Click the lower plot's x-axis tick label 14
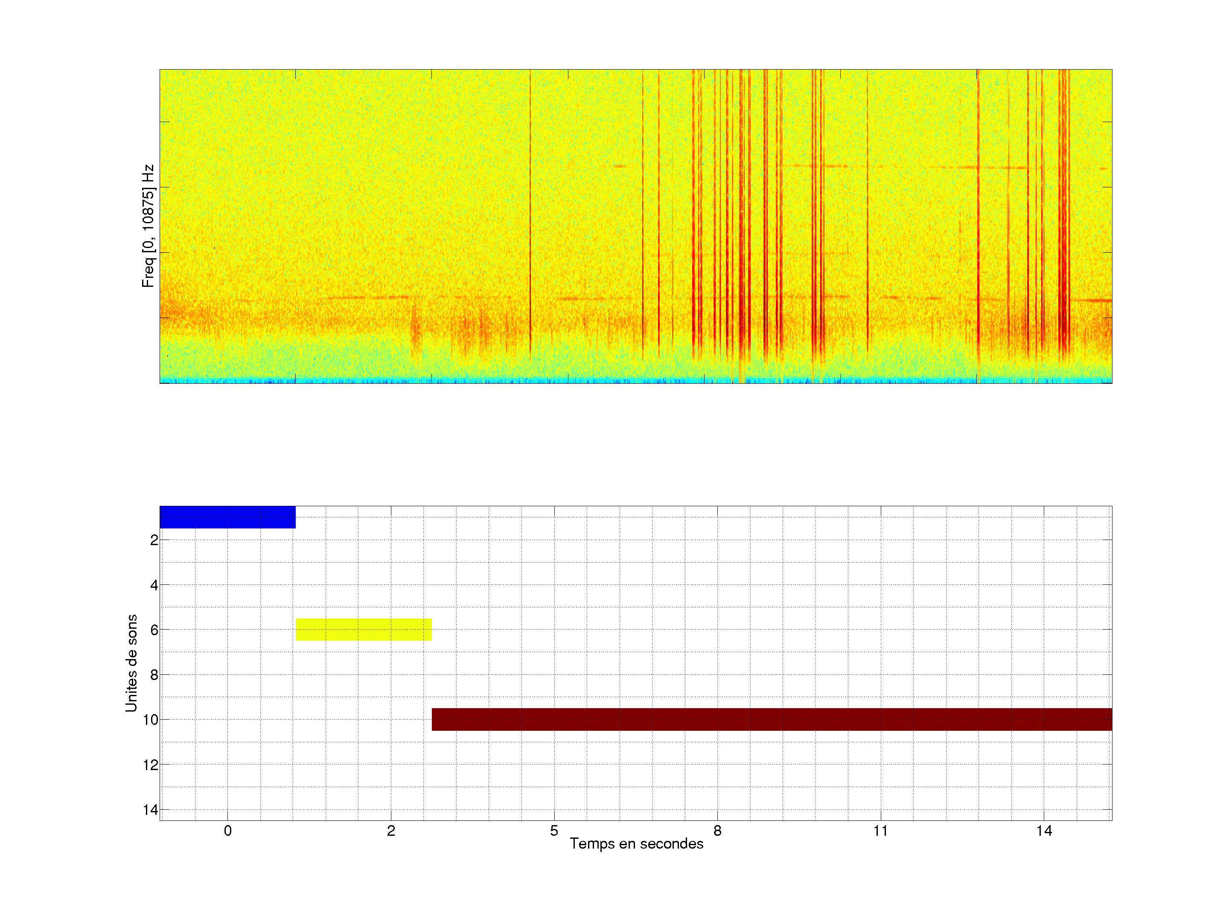Viewport: 1229px width, 922px height. pos(1043,831)
